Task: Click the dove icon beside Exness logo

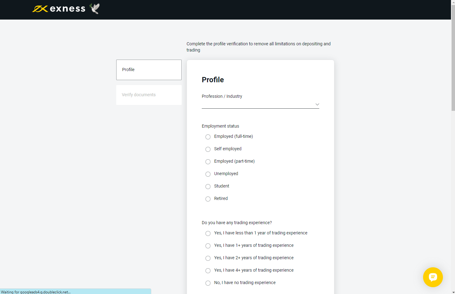Action: click(95, 9)
